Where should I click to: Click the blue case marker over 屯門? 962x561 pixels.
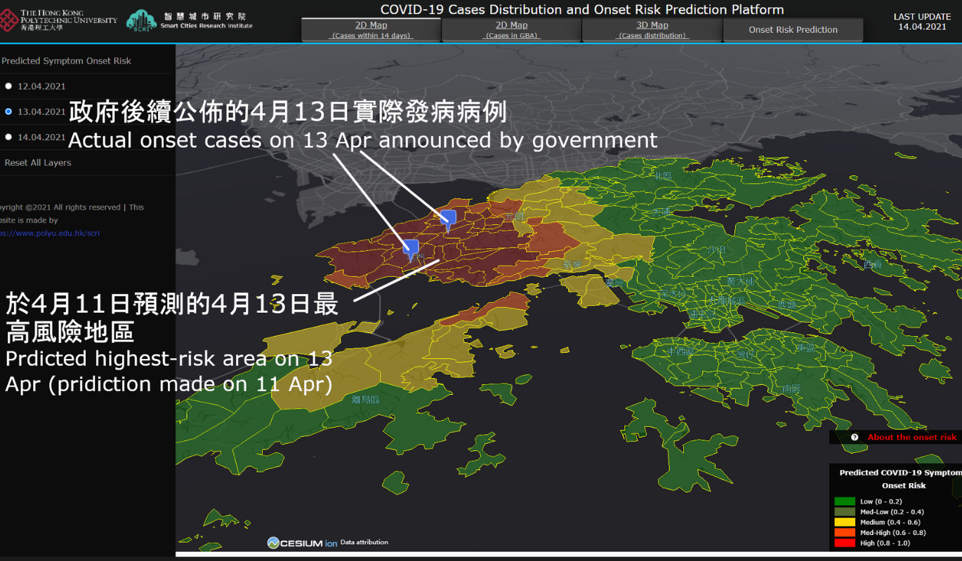click(411, 248)
